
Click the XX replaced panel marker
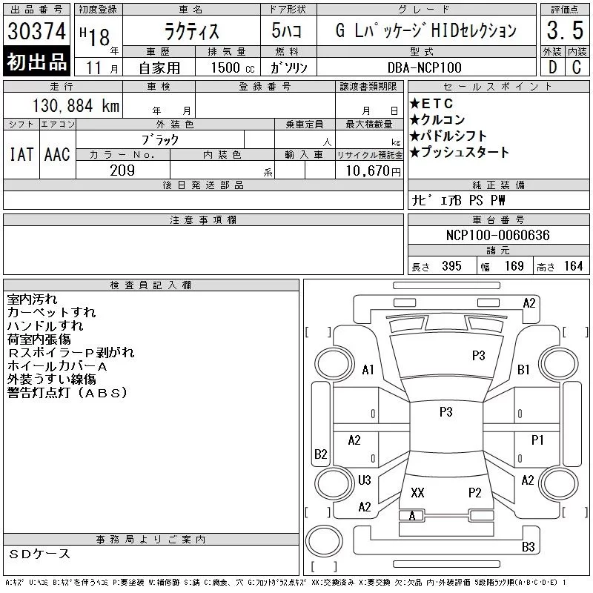[x=417, y=493]
